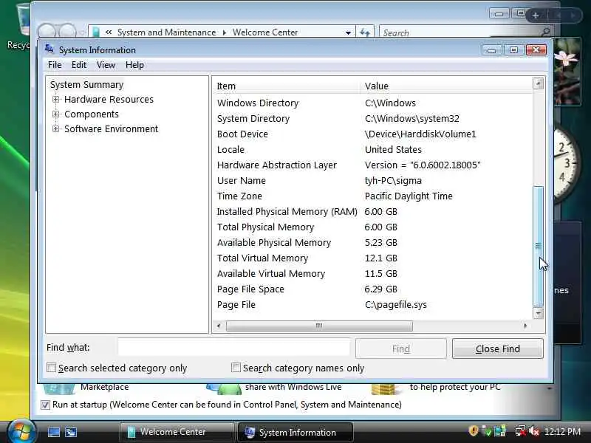
Task: Select Page File Space row
Action: [x=372, y=289]
